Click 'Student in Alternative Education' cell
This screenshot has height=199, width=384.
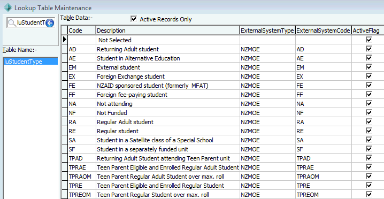tap(167, 58)
